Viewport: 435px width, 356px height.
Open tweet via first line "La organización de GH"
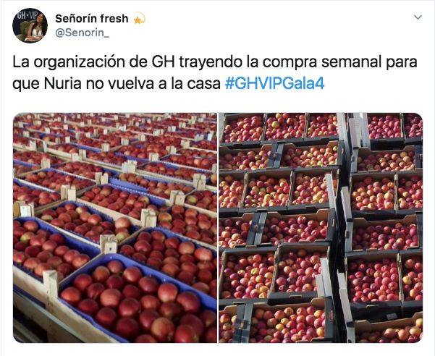(x=93, y=62)
